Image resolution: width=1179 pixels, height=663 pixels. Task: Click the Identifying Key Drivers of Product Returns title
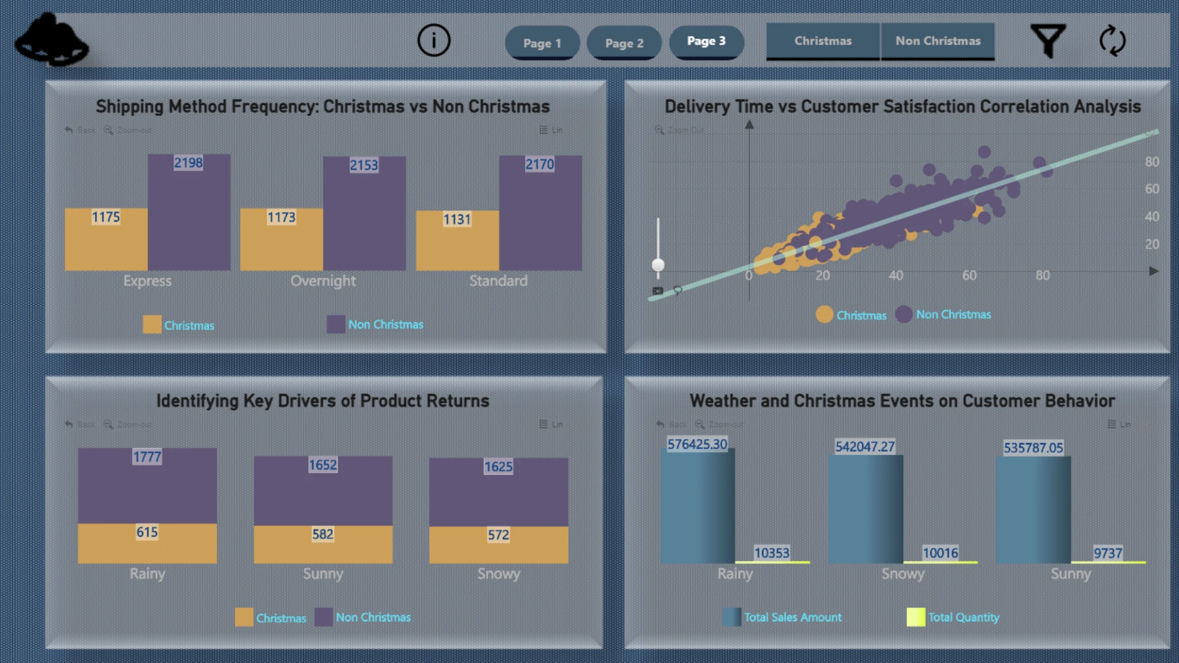click(323, 401)
